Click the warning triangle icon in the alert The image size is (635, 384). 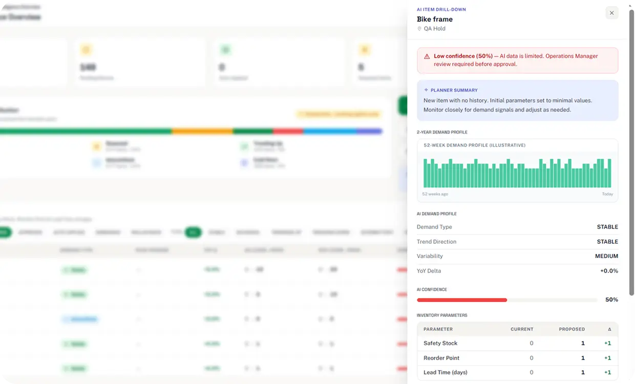[x=427, y=56]
